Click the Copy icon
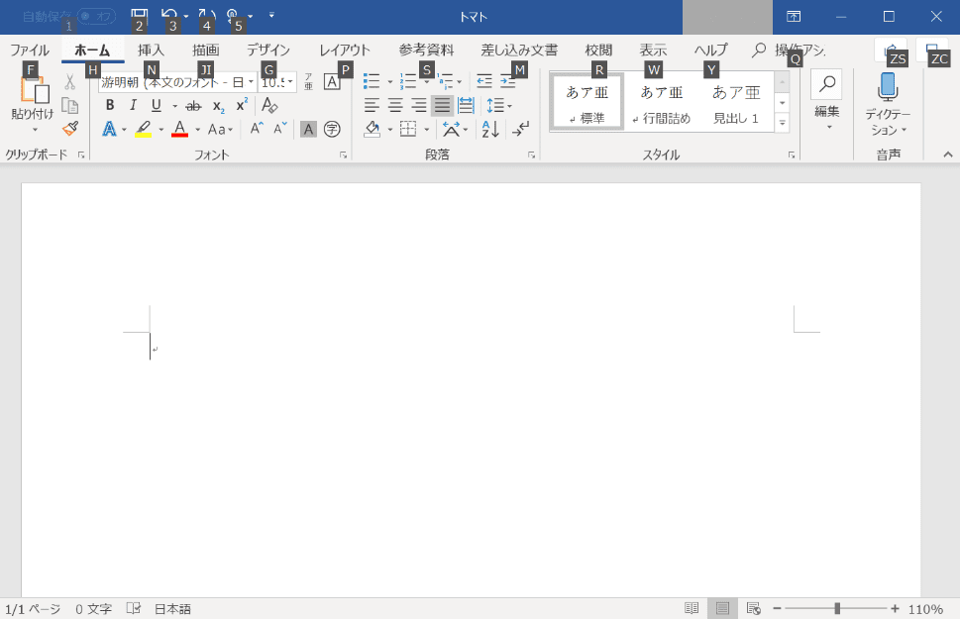Viewport: 960px width, 619px height. click(69, 105)
